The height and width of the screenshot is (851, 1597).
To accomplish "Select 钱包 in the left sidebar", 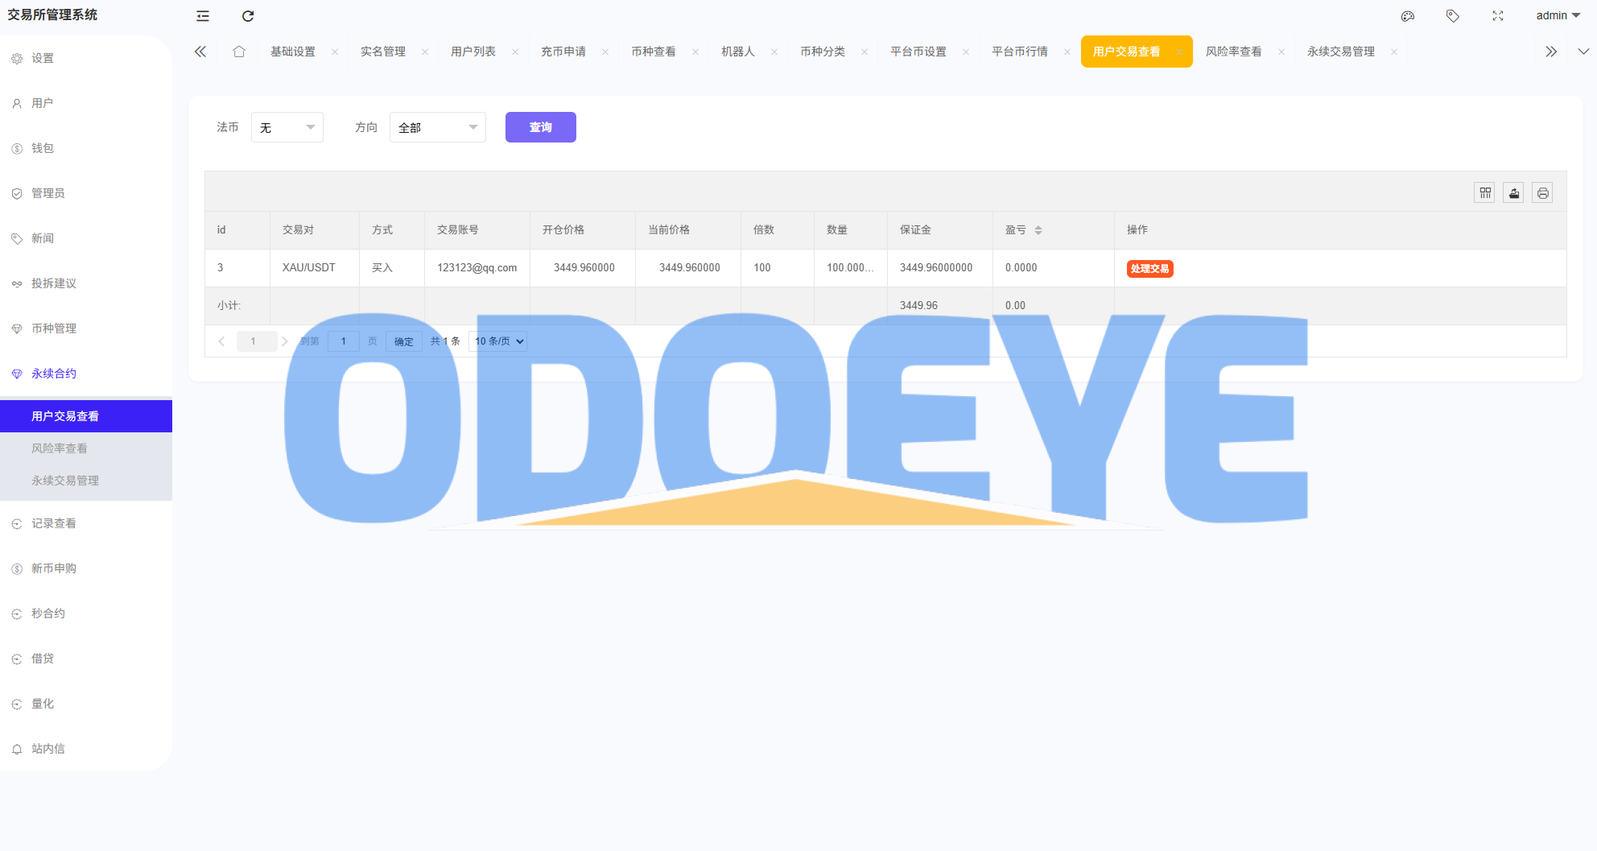I will coord(44,148).
